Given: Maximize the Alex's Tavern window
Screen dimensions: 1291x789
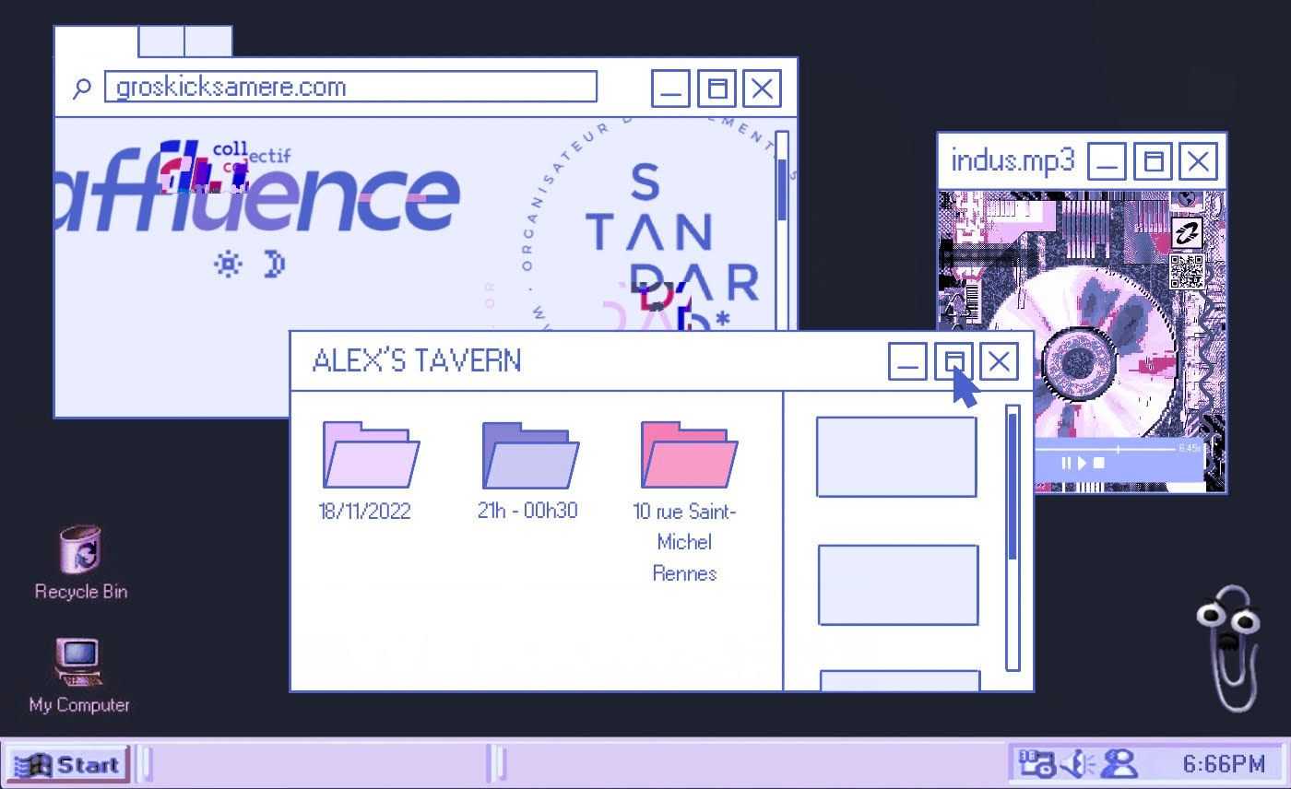Looking at the screenshot, I should click(x=953, y=361).
